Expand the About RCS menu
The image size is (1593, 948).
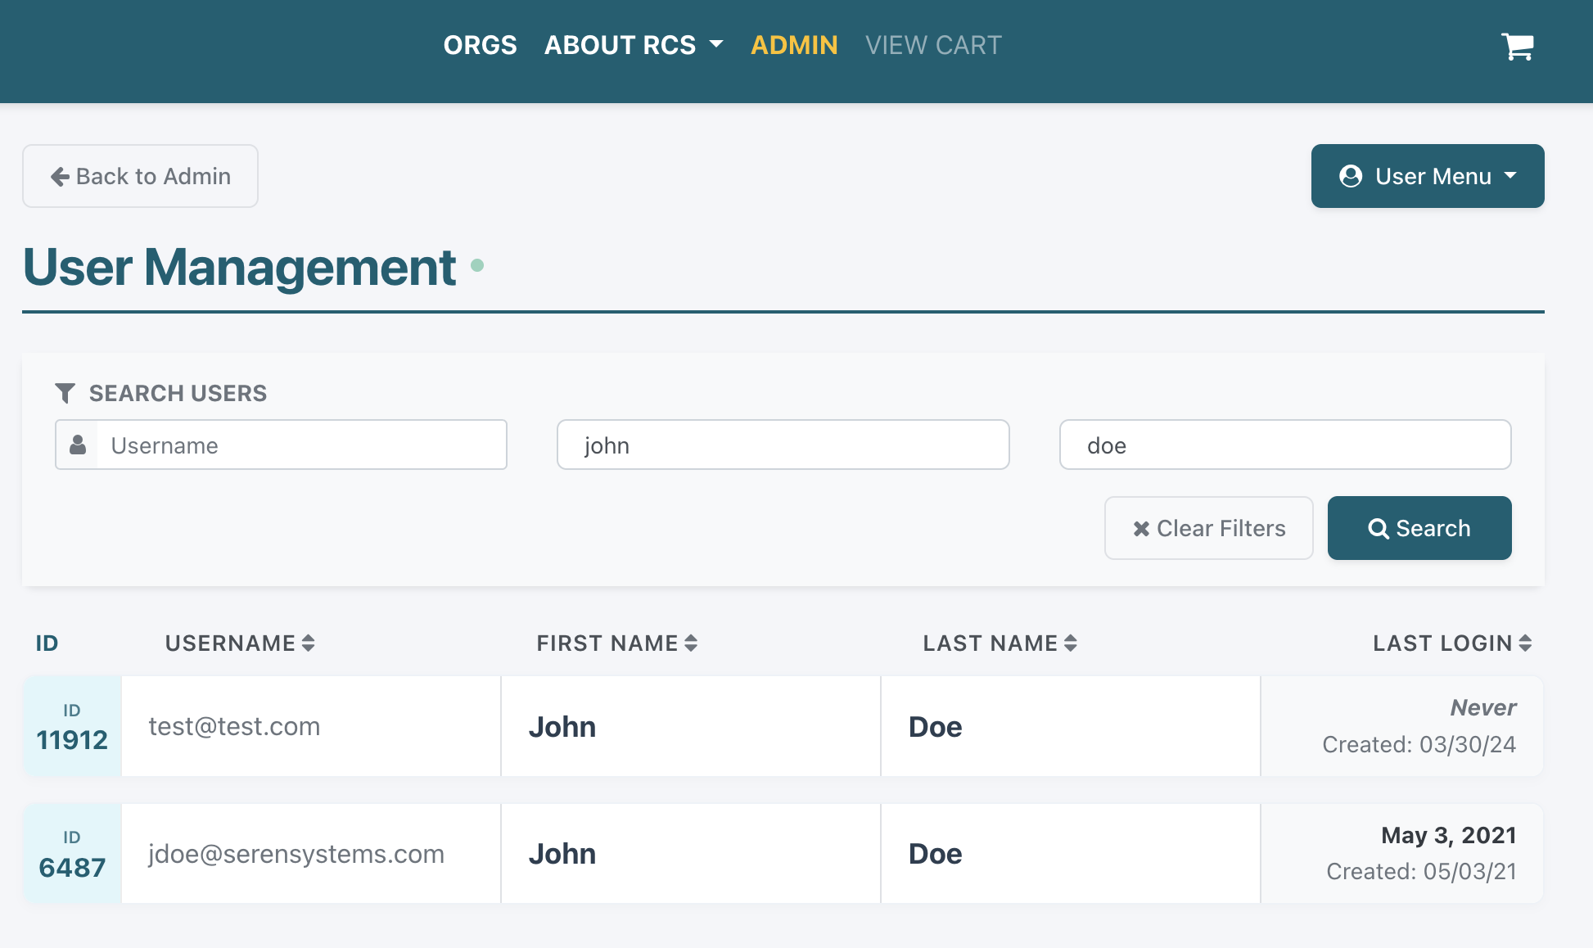634,45
